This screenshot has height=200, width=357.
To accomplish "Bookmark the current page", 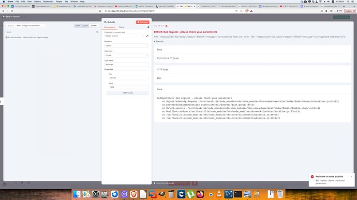I will click(x=100, y=11).
